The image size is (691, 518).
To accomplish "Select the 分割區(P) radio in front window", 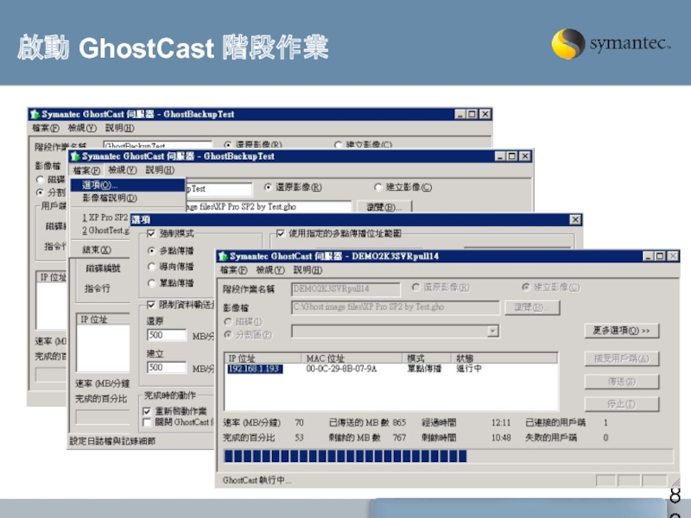I will (x=228, y=335).
